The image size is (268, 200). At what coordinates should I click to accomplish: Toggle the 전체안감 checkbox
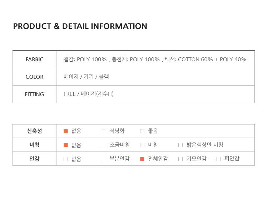pos(142,159)
